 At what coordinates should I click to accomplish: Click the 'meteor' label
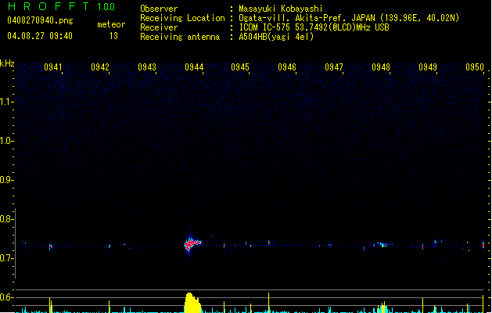click(x=111, y=24)
